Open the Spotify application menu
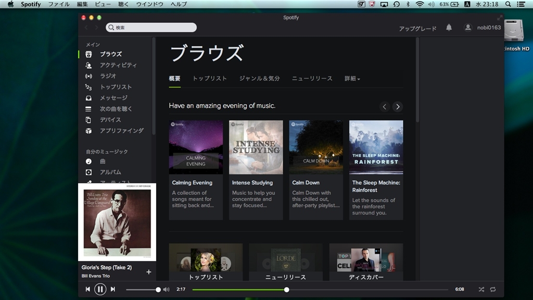533x300 pixels. (x=31, y=4)
